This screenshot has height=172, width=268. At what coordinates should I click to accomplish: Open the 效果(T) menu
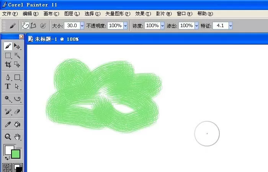tap(143, 14)
